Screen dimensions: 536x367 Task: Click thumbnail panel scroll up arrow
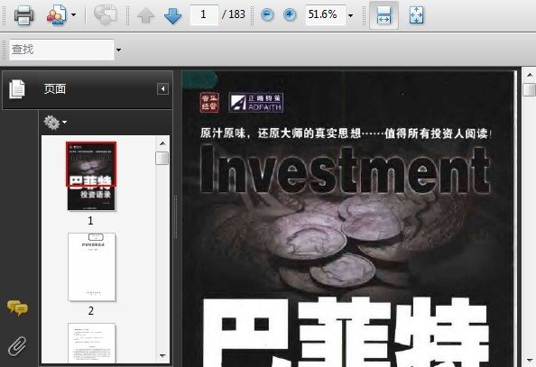point(162,142)
